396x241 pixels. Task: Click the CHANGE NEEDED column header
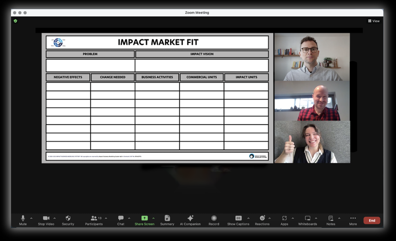[x=113, y=77]
